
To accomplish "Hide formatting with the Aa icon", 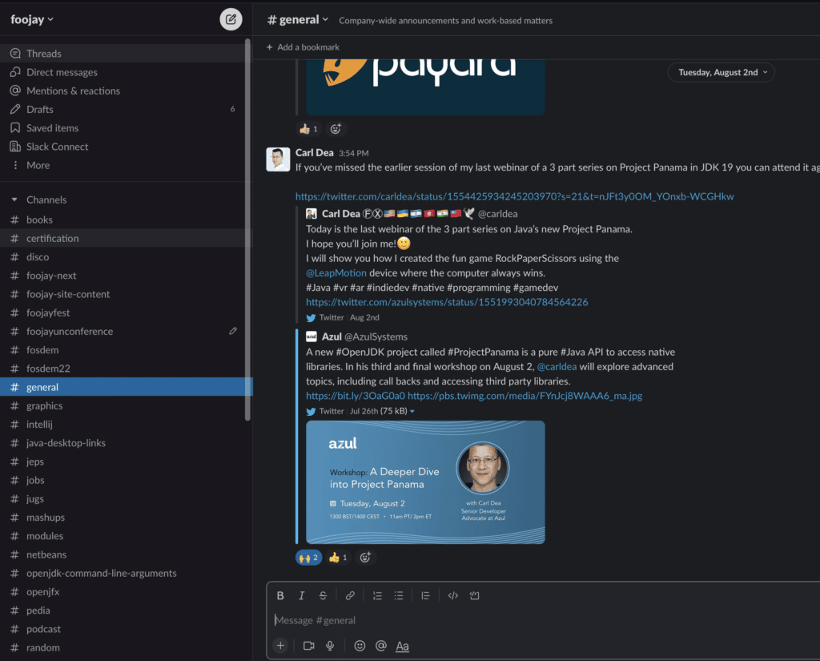I will tap(402, 646).
